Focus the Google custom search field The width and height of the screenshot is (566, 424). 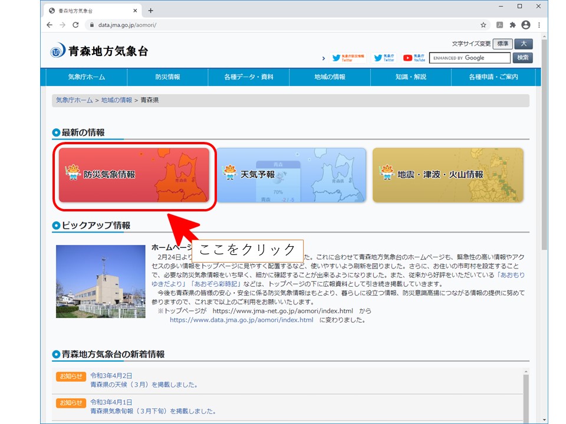(470, 58)
